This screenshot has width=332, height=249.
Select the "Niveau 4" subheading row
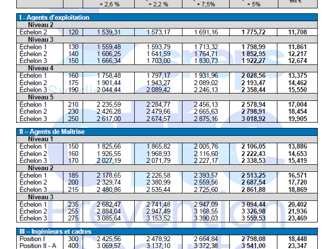pyautogui.click(x=41, y=68)
